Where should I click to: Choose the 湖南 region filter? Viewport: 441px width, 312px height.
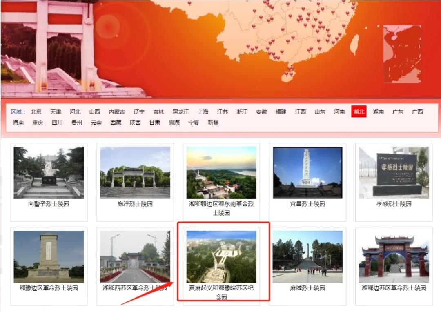point(378,111)
